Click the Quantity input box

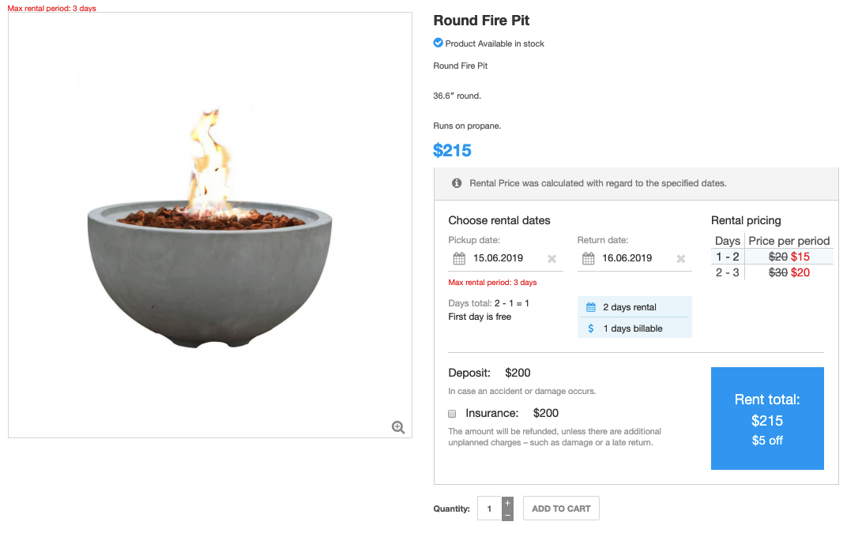coord(489,509)
